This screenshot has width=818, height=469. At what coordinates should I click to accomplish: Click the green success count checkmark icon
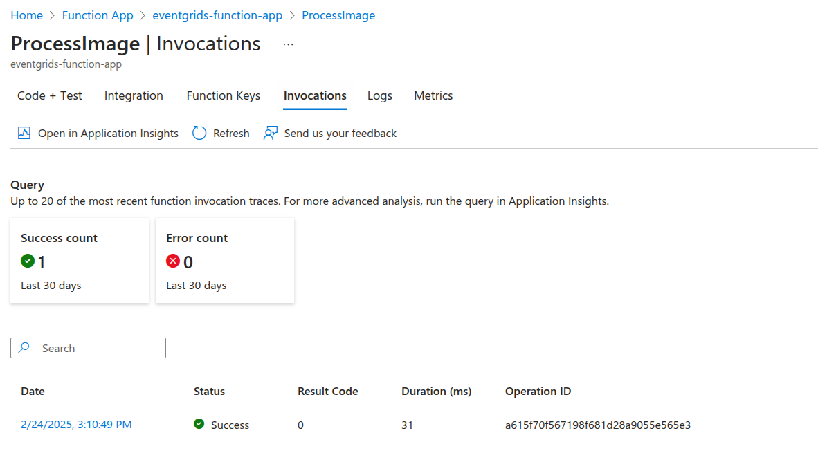coord(28,261)
